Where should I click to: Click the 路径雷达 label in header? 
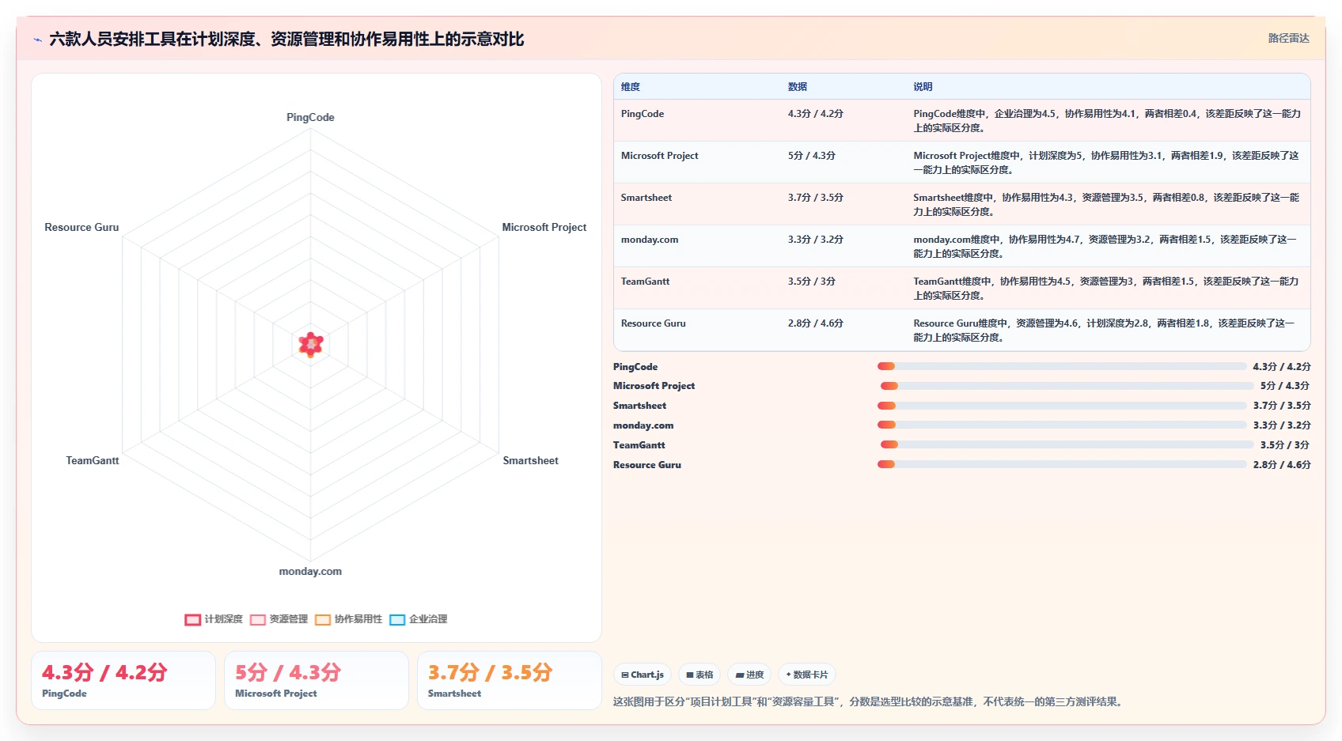[1288, 38]
